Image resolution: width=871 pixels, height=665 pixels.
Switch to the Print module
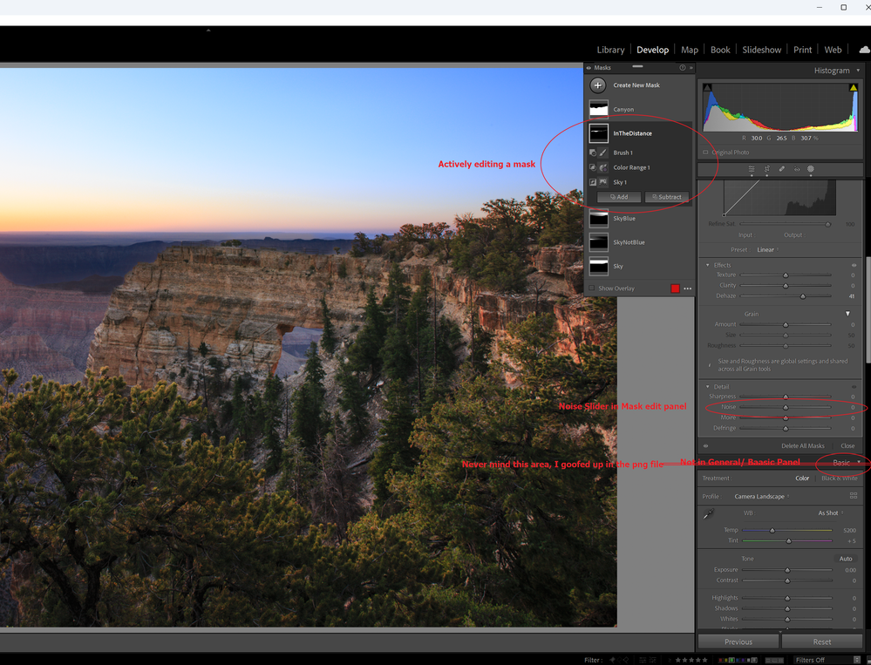tap(802, 50)
